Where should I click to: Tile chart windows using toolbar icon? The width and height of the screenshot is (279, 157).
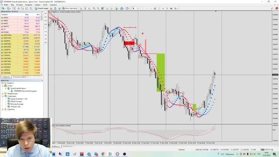102,8
